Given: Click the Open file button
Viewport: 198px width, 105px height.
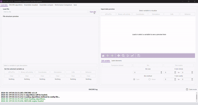Looking at the screenshot, I should click(x=93, y=12).
